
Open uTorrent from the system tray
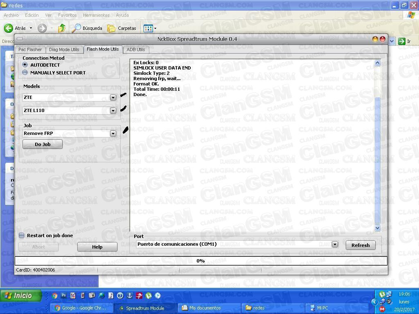coord(383,294)
